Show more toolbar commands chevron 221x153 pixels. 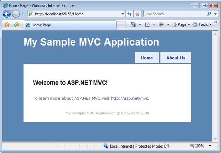point(216,22)
